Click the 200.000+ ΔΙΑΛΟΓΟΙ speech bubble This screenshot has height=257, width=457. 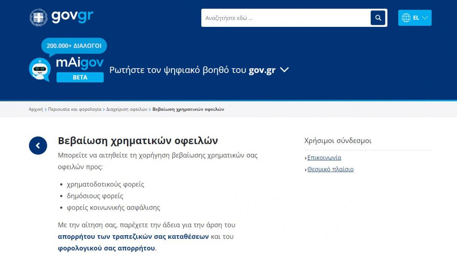click(x=74, y=46)
